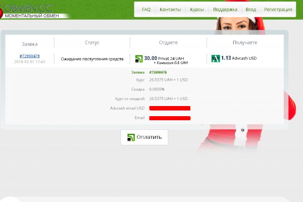Click the Advcash icon in Получаете column
The height and width of the screenshot is (202, 303).
coord(215,59)
